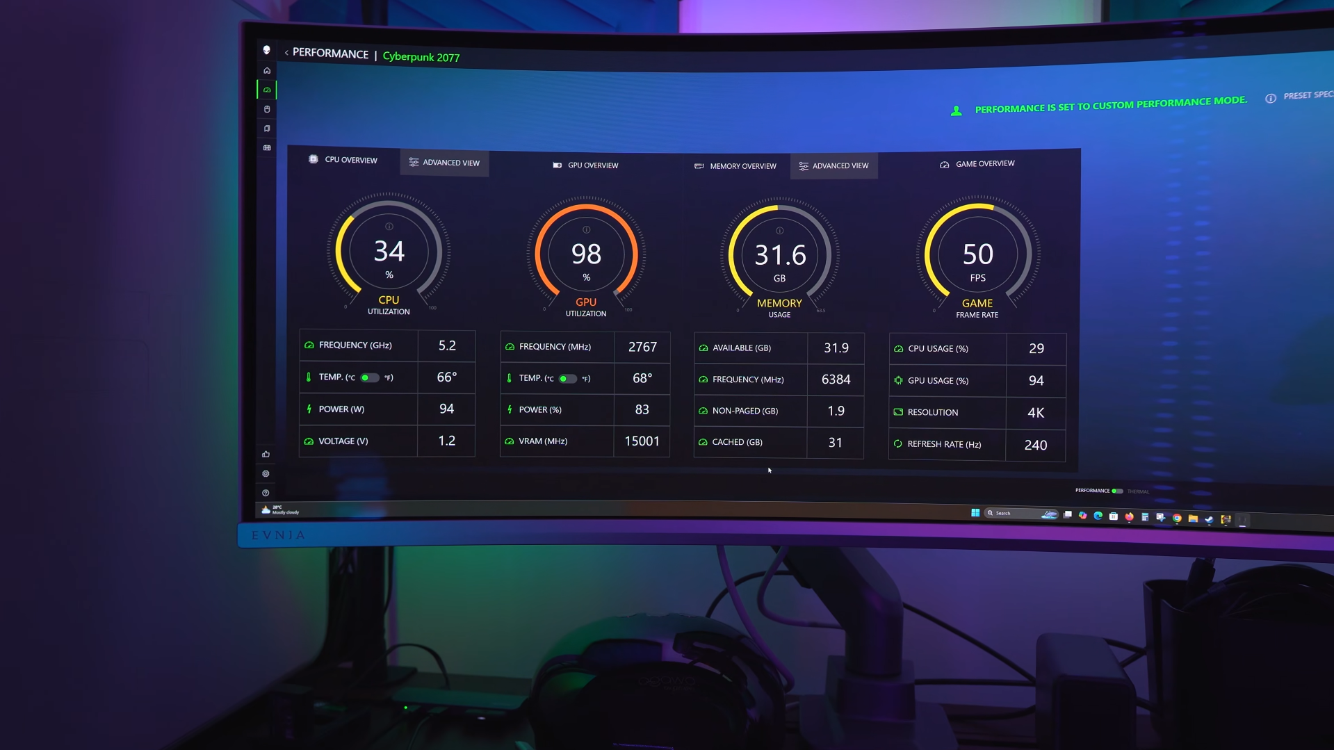Select the Performance gauge sidebar icon
1334x750 pixels.
(x=267, y=90)
